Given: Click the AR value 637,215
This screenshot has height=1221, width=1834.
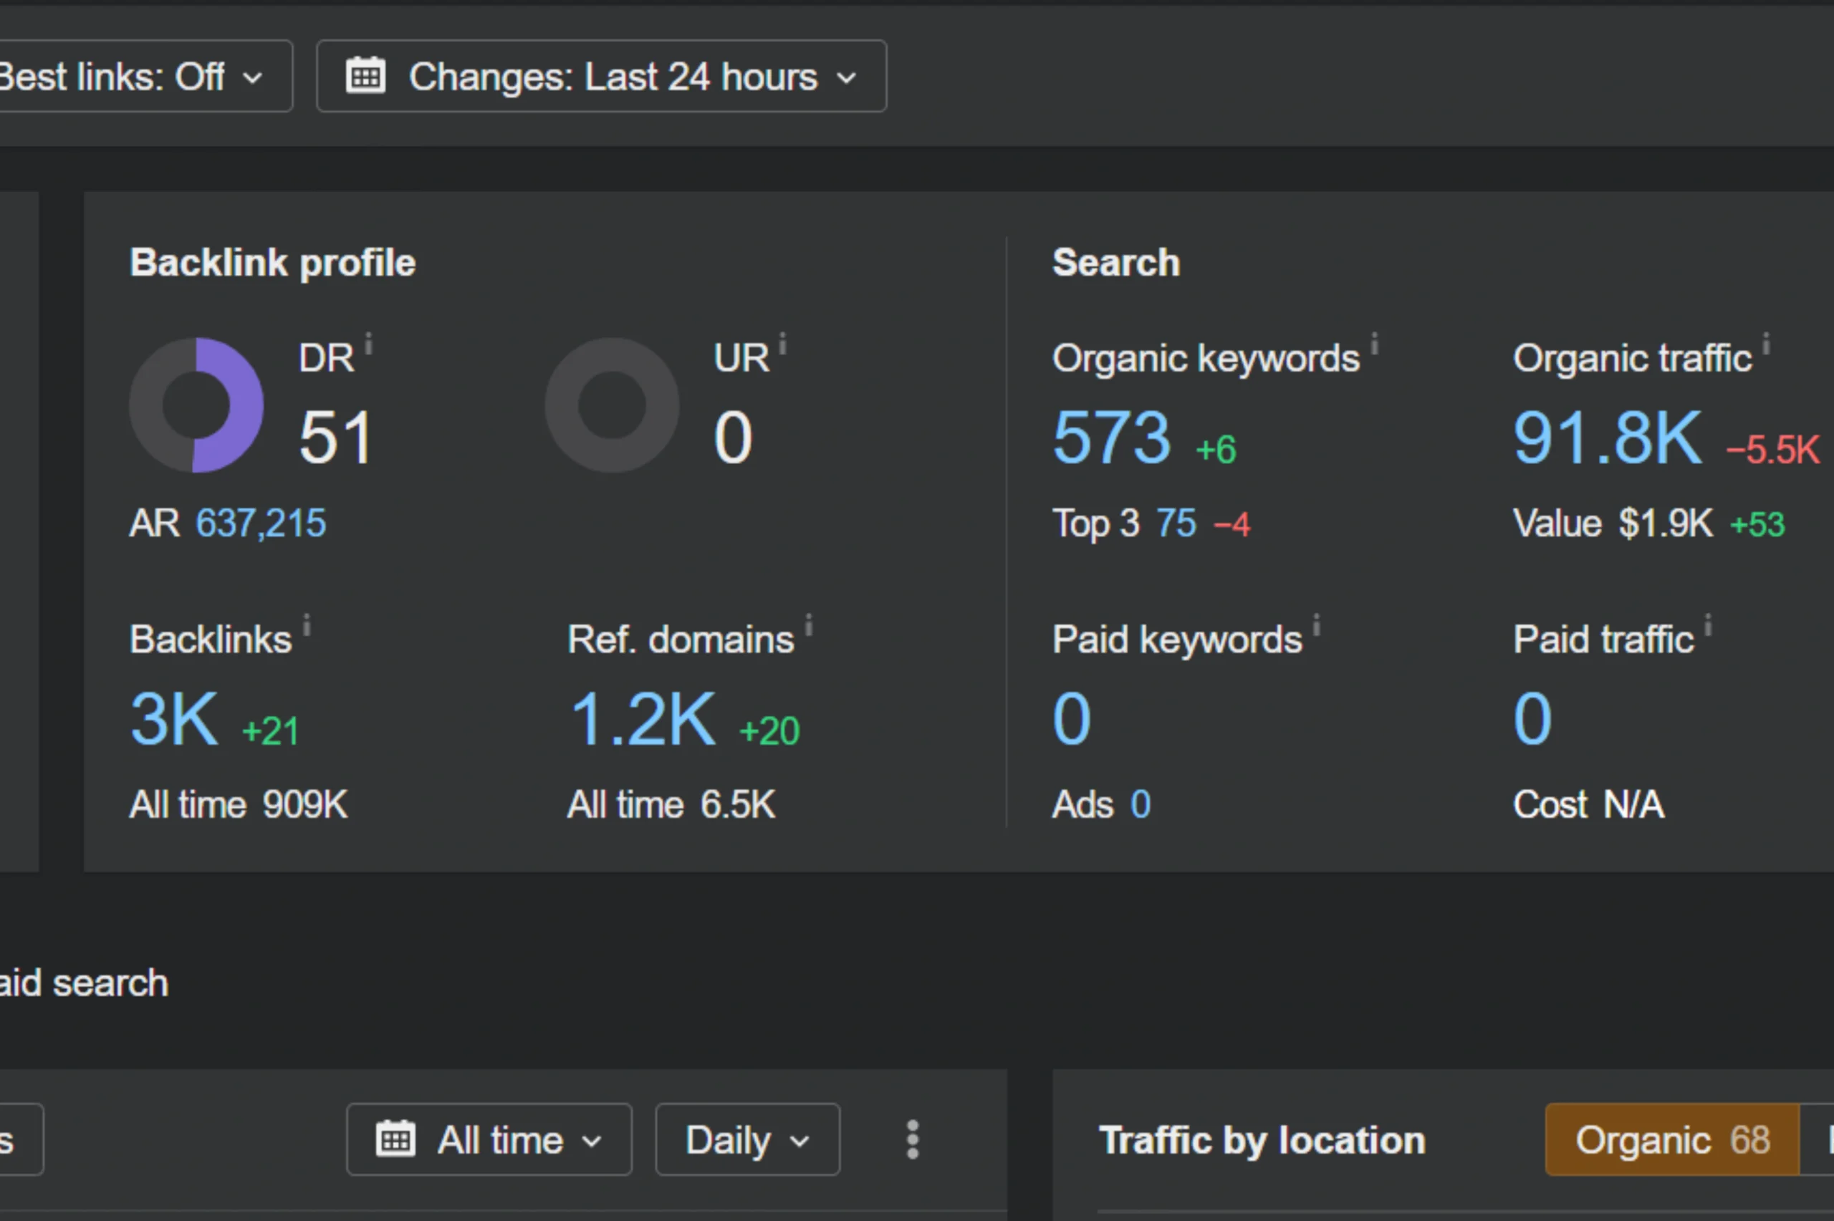Looking at the screenshot, I should click(261, 523).
